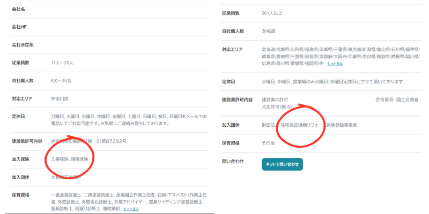Click the 加入保険 row label
This screenshot has height=214, width=429.
(23, 159)
